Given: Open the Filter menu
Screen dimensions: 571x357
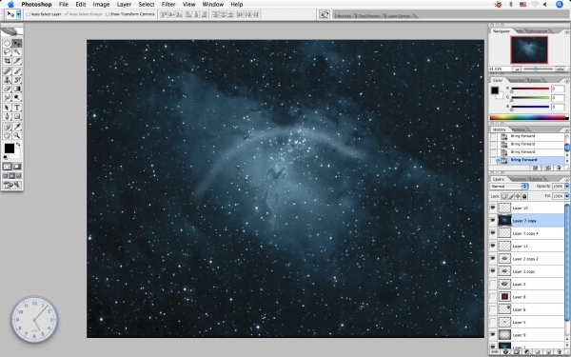Looking at the screenshot, I should click(x=168, y=5).
